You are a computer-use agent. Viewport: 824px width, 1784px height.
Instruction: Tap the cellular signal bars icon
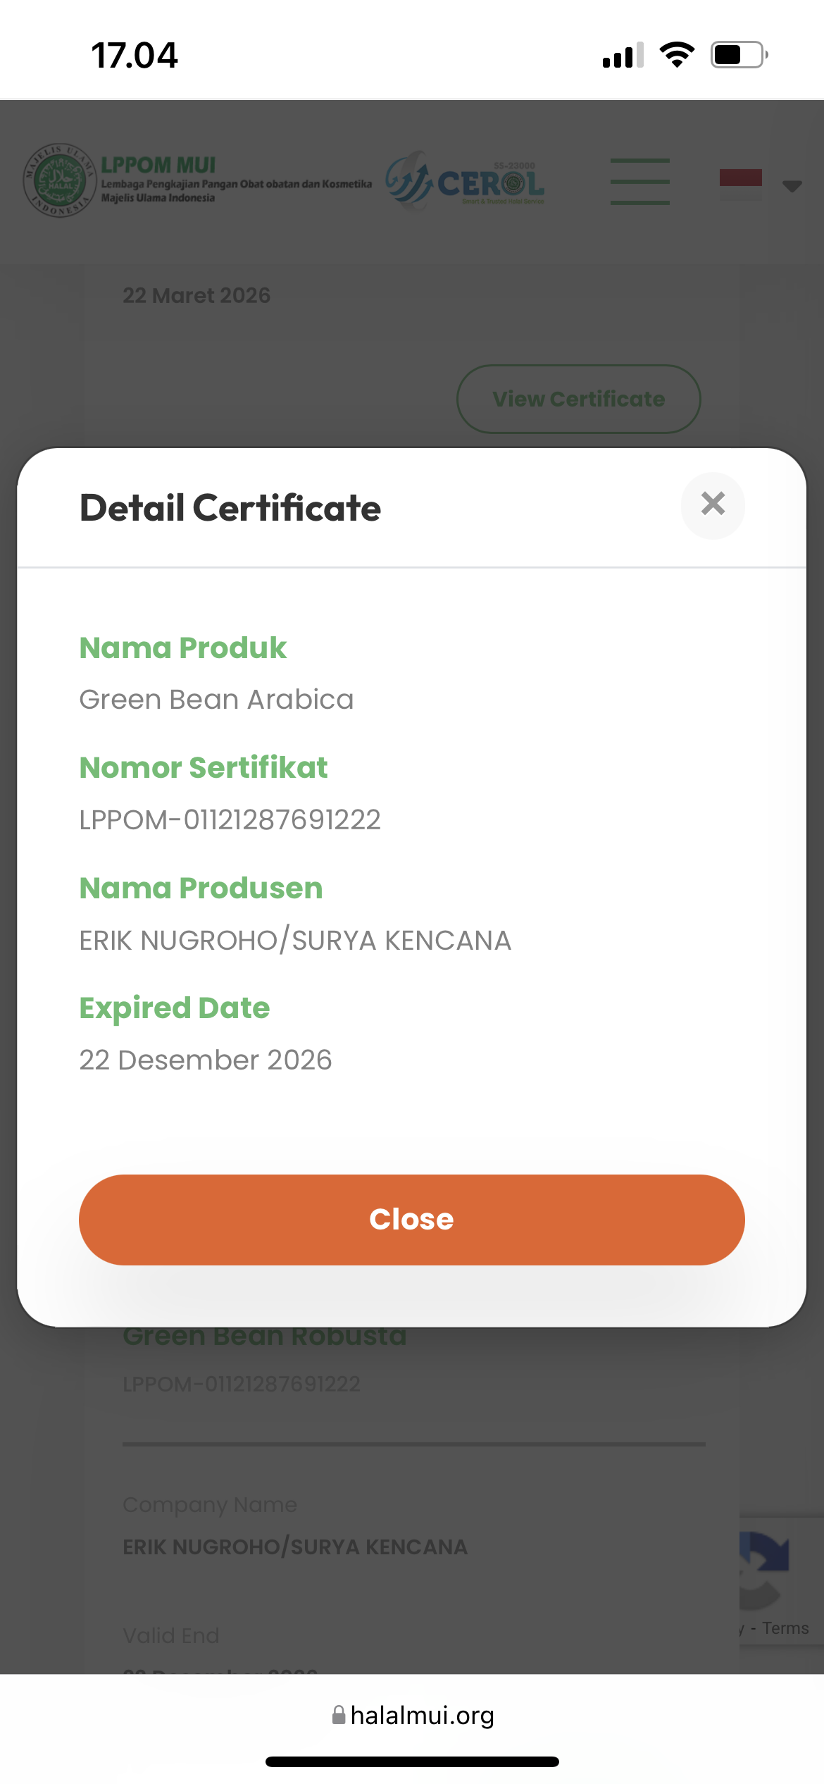[623, 55]
